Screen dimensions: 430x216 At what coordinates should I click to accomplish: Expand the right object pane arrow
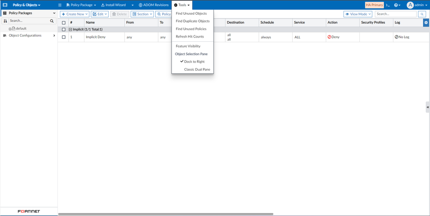click(x=428, y=107)
